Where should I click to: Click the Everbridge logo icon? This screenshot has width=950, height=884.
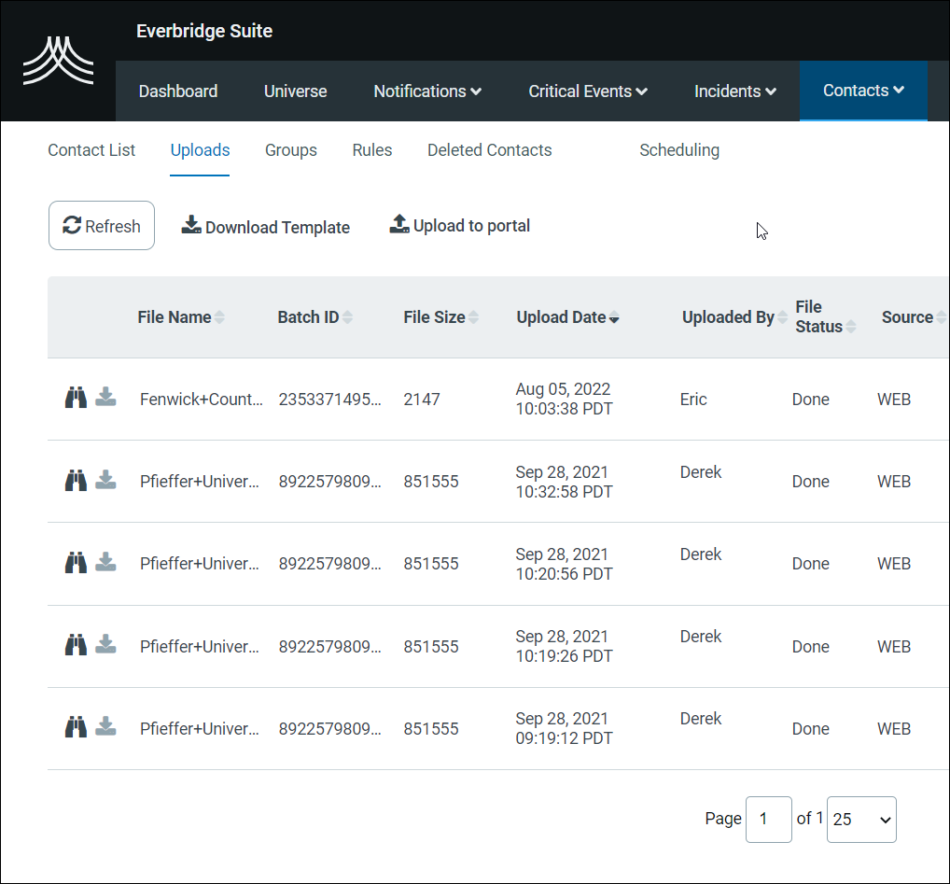point(58,61)
